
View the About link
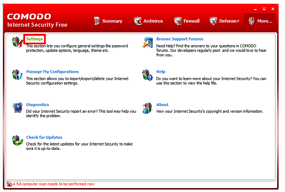[x=162, y=105]
